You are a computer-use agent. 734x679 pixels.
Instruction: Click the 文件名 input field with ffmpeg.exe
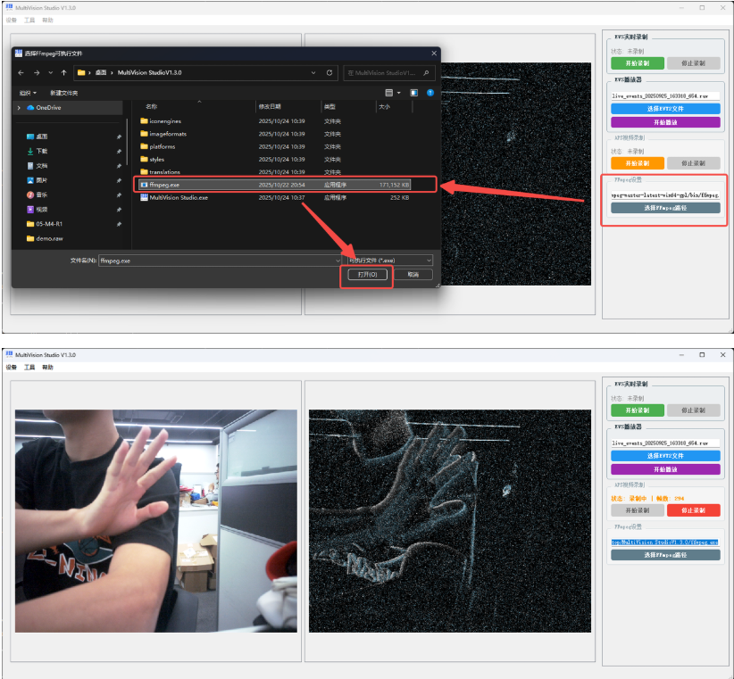pos(219,261)
